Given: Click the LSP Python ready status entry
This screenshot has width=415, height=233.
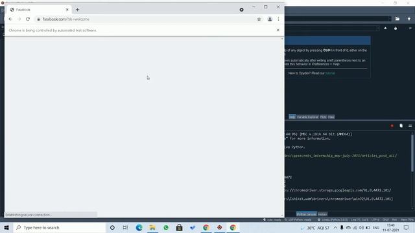Looking at the screenshot, I should tap(298, 220).
